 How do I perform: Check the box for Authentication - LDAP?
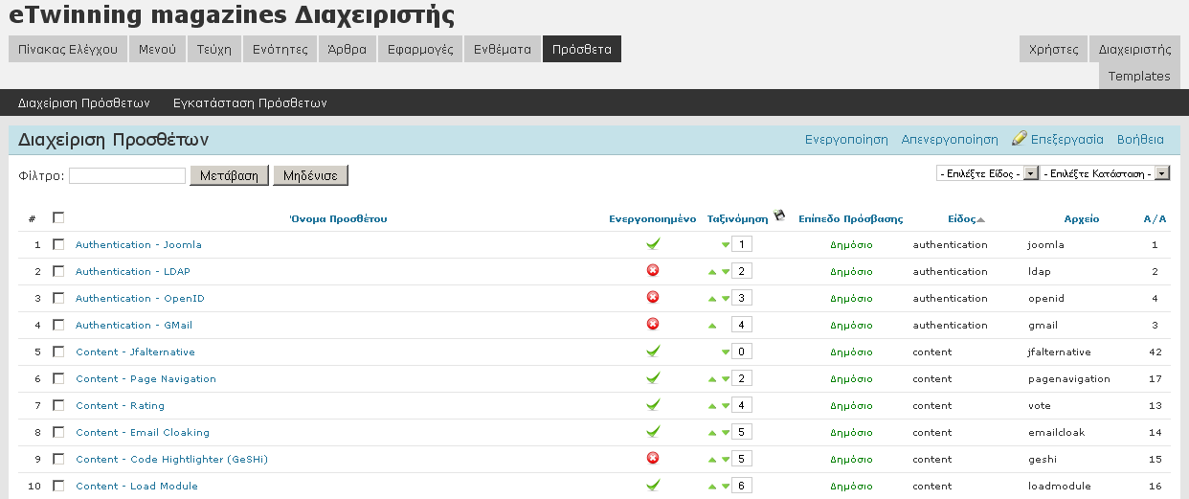tap(58, 271)
